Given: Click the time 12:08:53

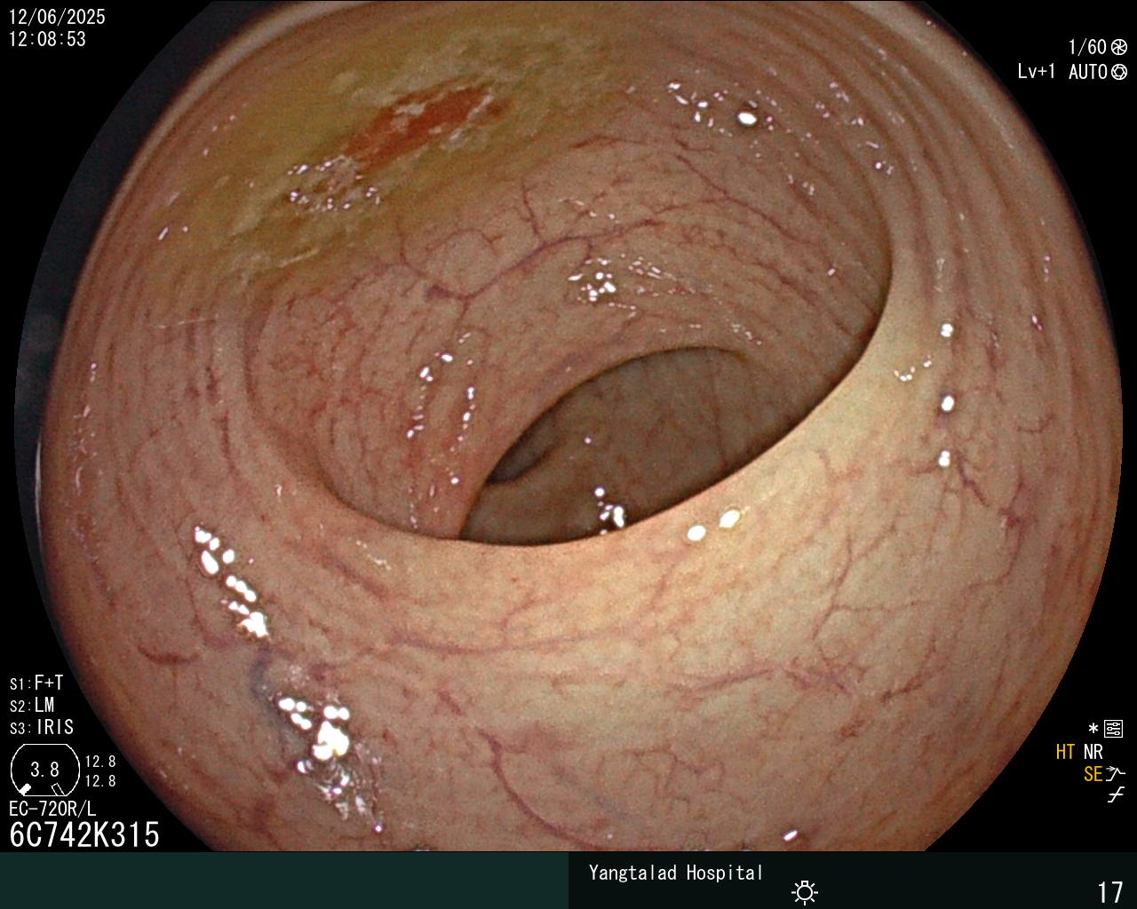Looking at the screenshot, I should tap(48, 39).
